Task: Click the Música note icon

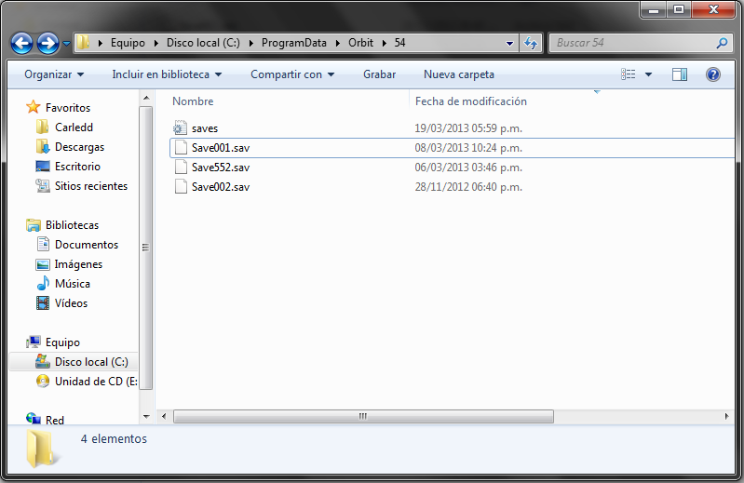Action: click(x=43, y=283)
